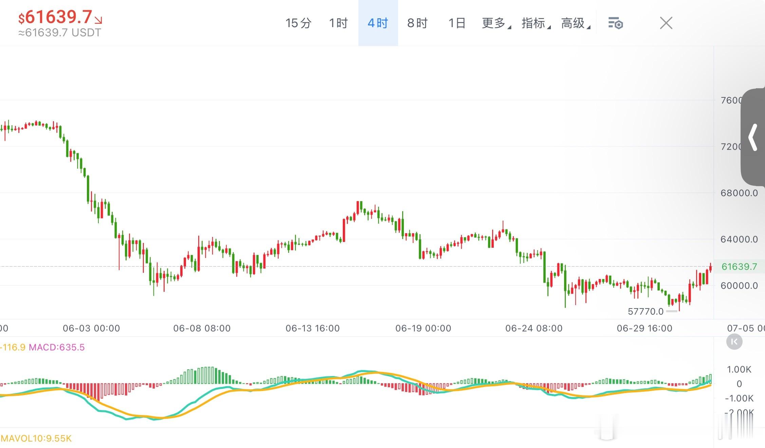The height and width of the screenshot is (448, 765).
Task: Click the 64000.0 price axis label
Action: click(x=739, y=239)
